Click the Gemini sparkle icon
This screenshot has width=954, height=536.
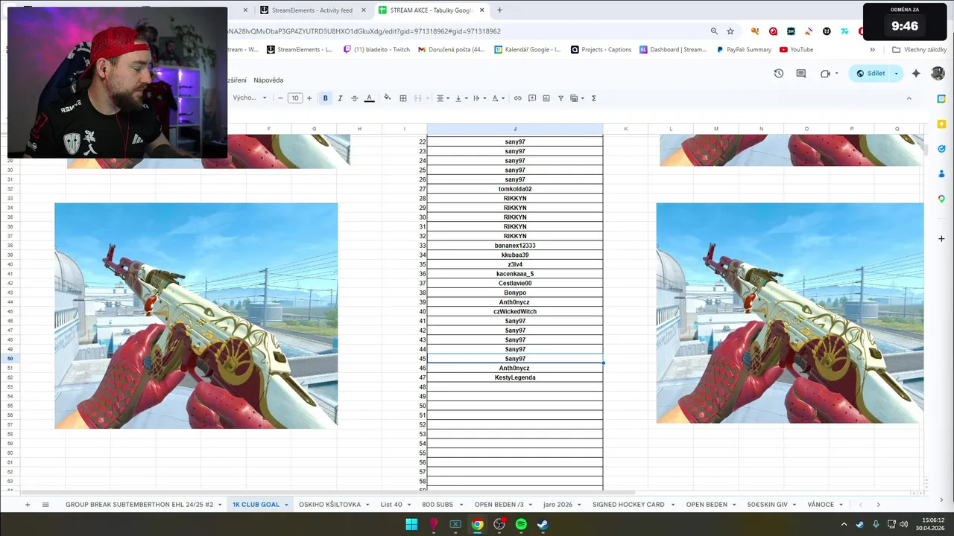click(916, 74)
